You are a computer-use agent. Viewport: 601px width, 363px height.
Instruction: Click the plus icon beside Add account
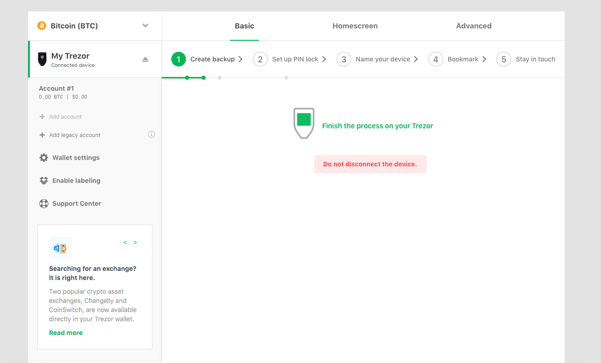[42, 117]
